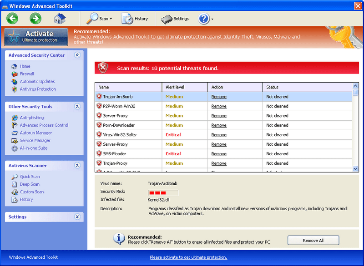
Task: Expand the Settings panel
Action: click(x=78, y=217)
